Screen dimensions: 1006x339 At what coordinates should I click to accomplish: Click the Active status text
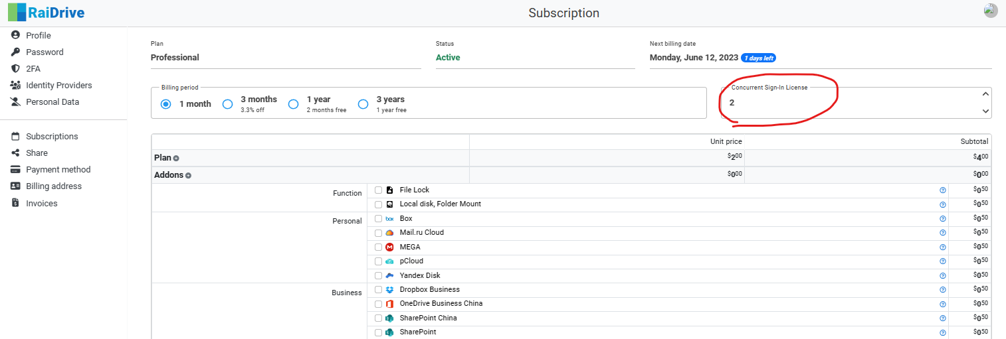click(448, 57)
